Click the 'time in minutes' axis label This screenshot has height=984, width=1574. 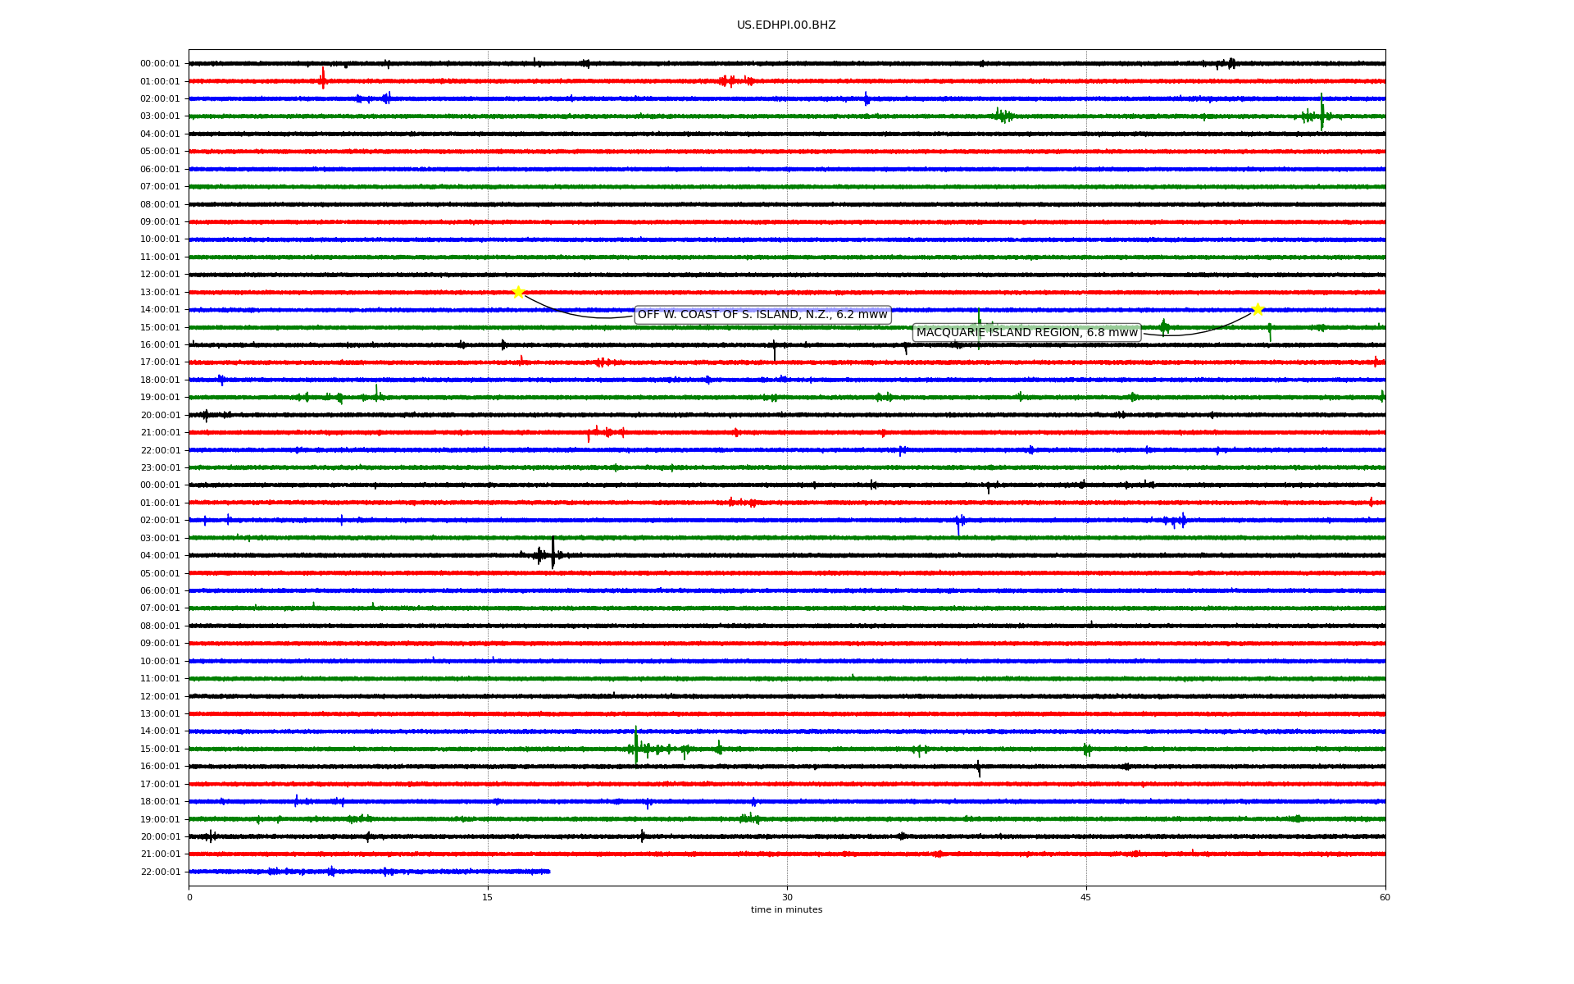(785, 909)
